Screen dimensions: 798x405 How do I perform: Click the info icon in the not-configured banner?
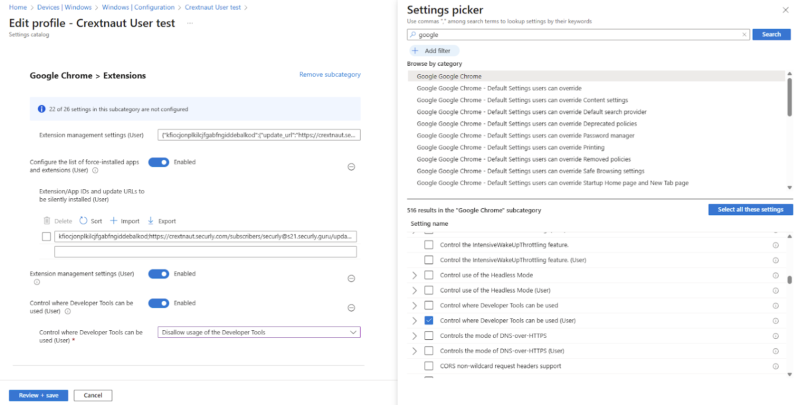(x=41, y=109)
